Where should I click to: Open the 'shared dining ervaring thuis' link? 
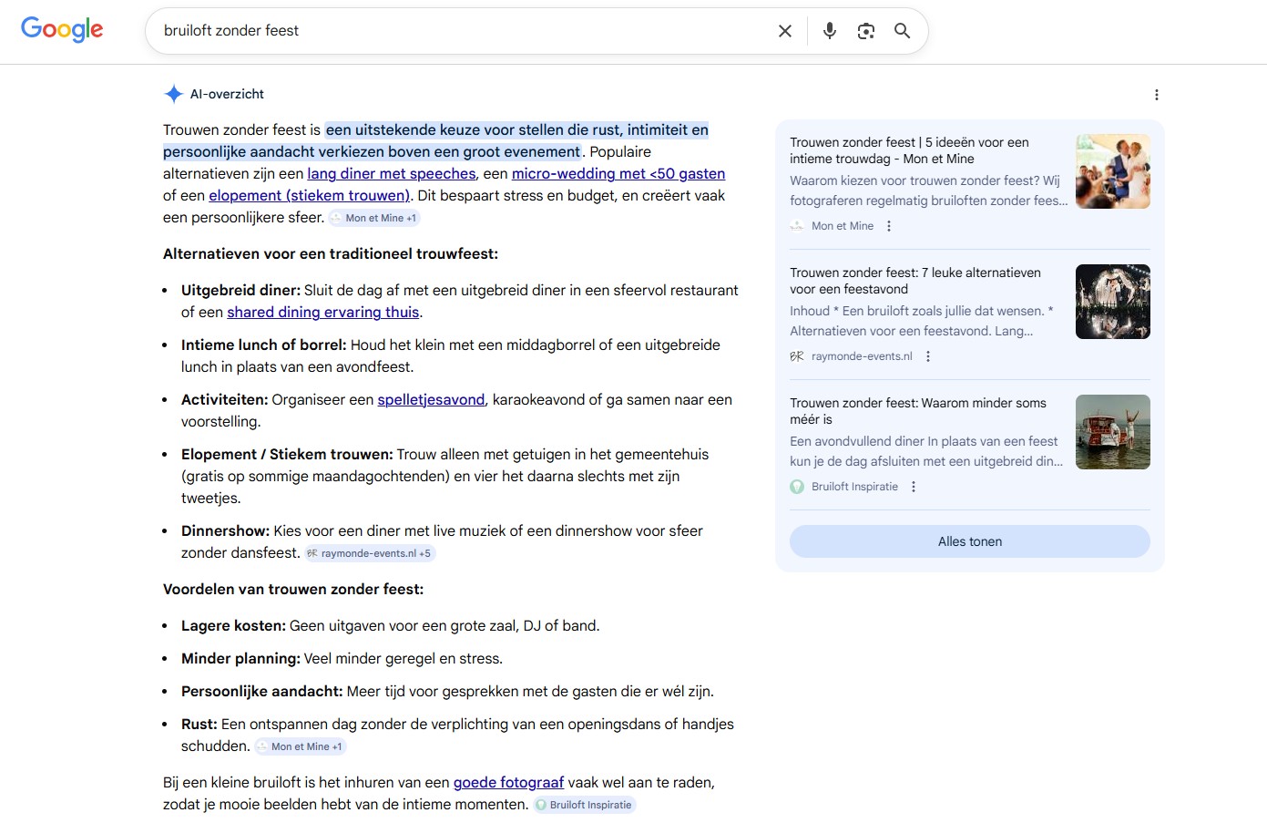pyautogui.click(x=323, y=312)
